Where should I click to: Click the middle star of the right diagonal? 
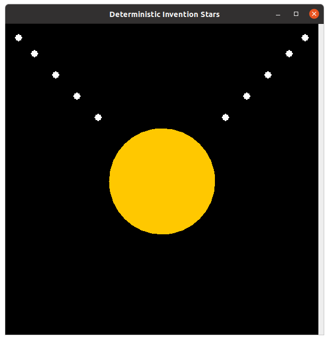tap(268, 75)
